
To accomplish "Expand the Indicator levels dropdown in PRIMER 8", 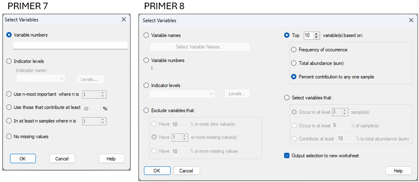I will coord(182,94).
